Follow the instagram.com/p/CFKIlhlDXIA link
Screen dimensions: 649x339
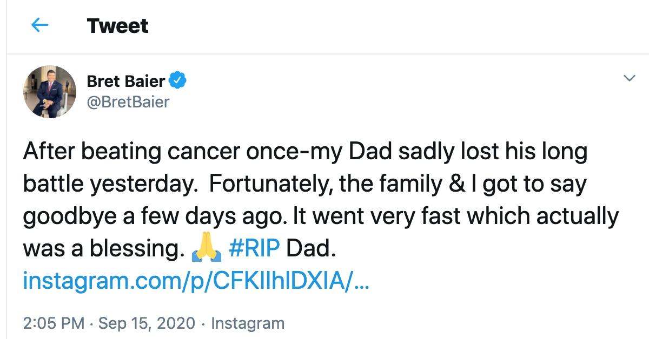click(196, 281)
